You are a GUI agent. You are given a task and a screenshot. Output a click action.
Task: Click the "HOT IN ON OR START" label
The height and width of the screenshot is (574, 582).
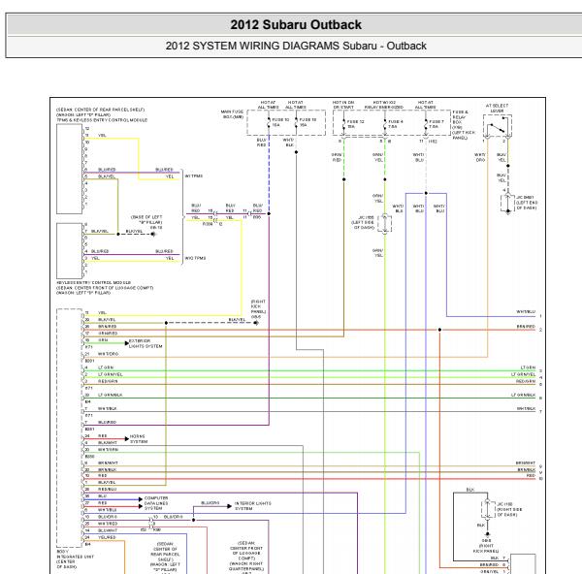click(343, 105)
